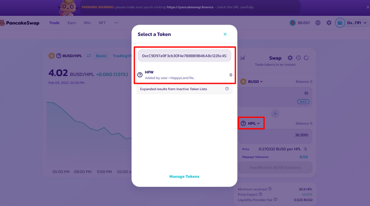Click the refresh icon in the Swap panel

[306, 58]
